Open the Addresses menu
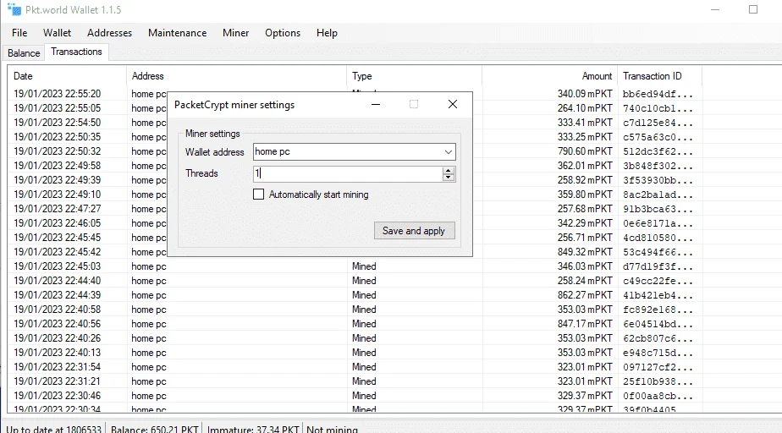The height and width of the screenshot is (433, 782). [109, 33]
